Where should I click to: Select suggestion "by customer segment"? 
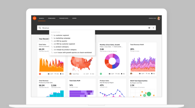click(x=61, y=35)
